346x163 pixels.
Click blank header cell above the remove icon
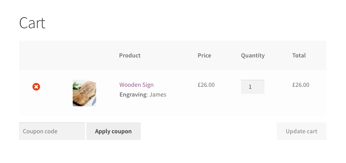coord(36,56)
